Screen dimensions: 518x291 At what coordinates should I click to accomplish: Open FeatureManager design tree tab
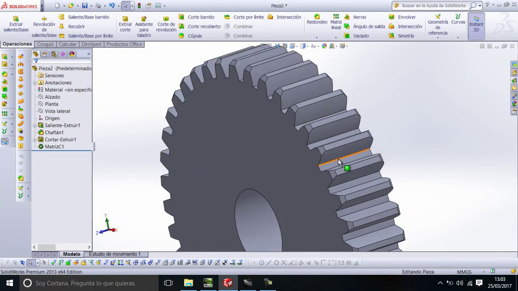pyautogui.click(x=36, y=54)
